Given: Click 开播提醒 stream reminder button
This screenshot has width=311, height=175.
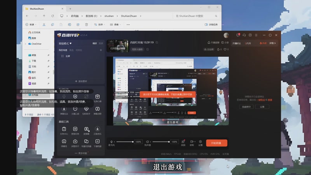Looking at the screenshot, I should coord(213,43).
